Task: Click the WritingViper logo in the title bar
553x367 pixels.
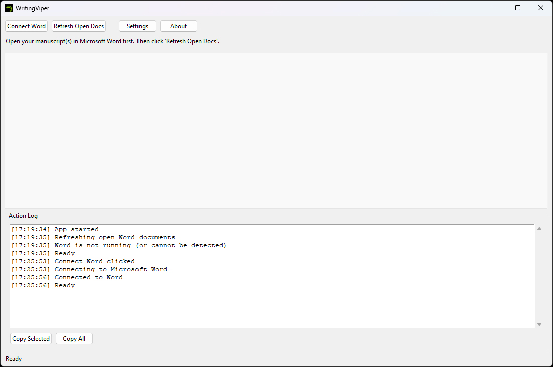Action: tap(9, 8)
